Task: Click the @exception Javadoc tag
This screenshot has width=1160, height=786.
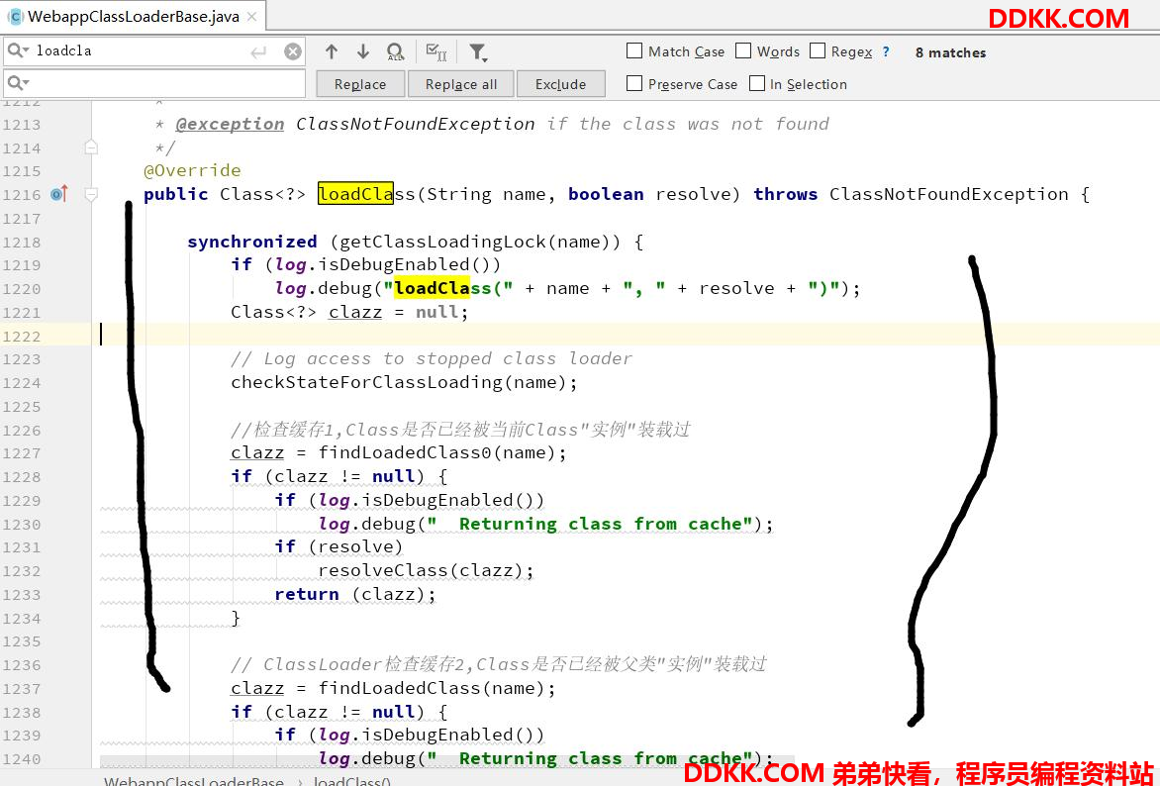Action: coord(230,124)
